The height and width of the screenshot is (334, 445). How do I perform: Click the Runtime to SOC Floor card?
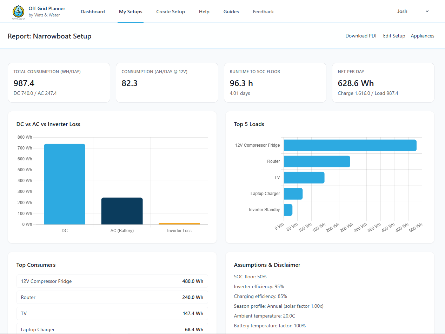point(275,83)
